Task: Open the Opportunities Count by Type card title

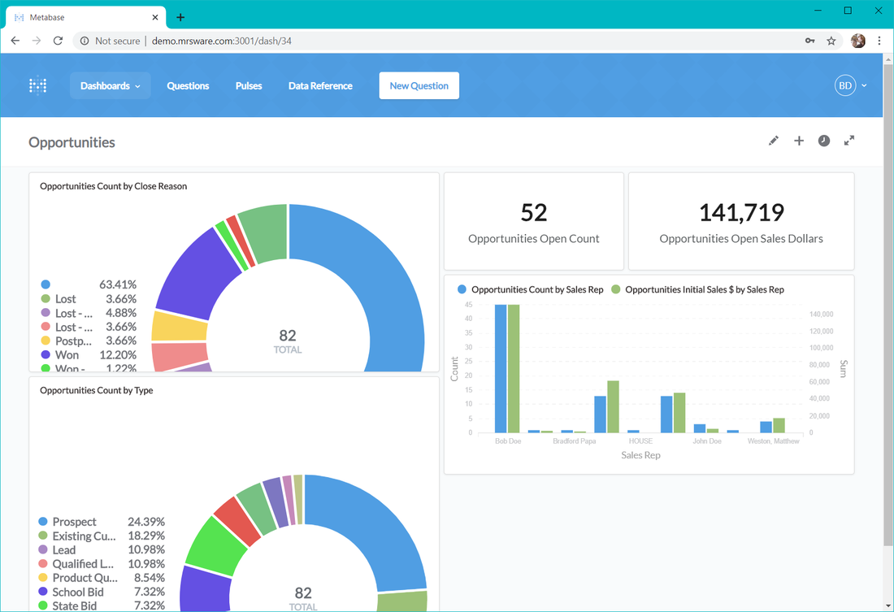Action: pos(97,390)
